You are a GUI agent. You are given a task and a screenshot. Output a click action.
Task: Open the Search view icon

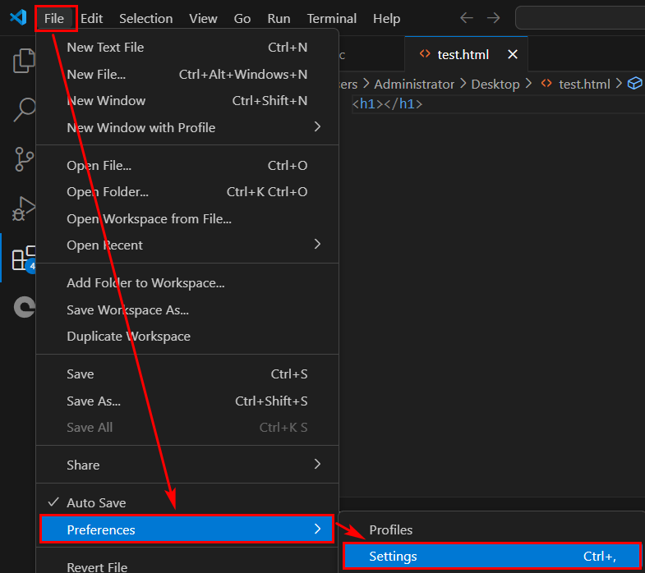click(x=23, y=109)
